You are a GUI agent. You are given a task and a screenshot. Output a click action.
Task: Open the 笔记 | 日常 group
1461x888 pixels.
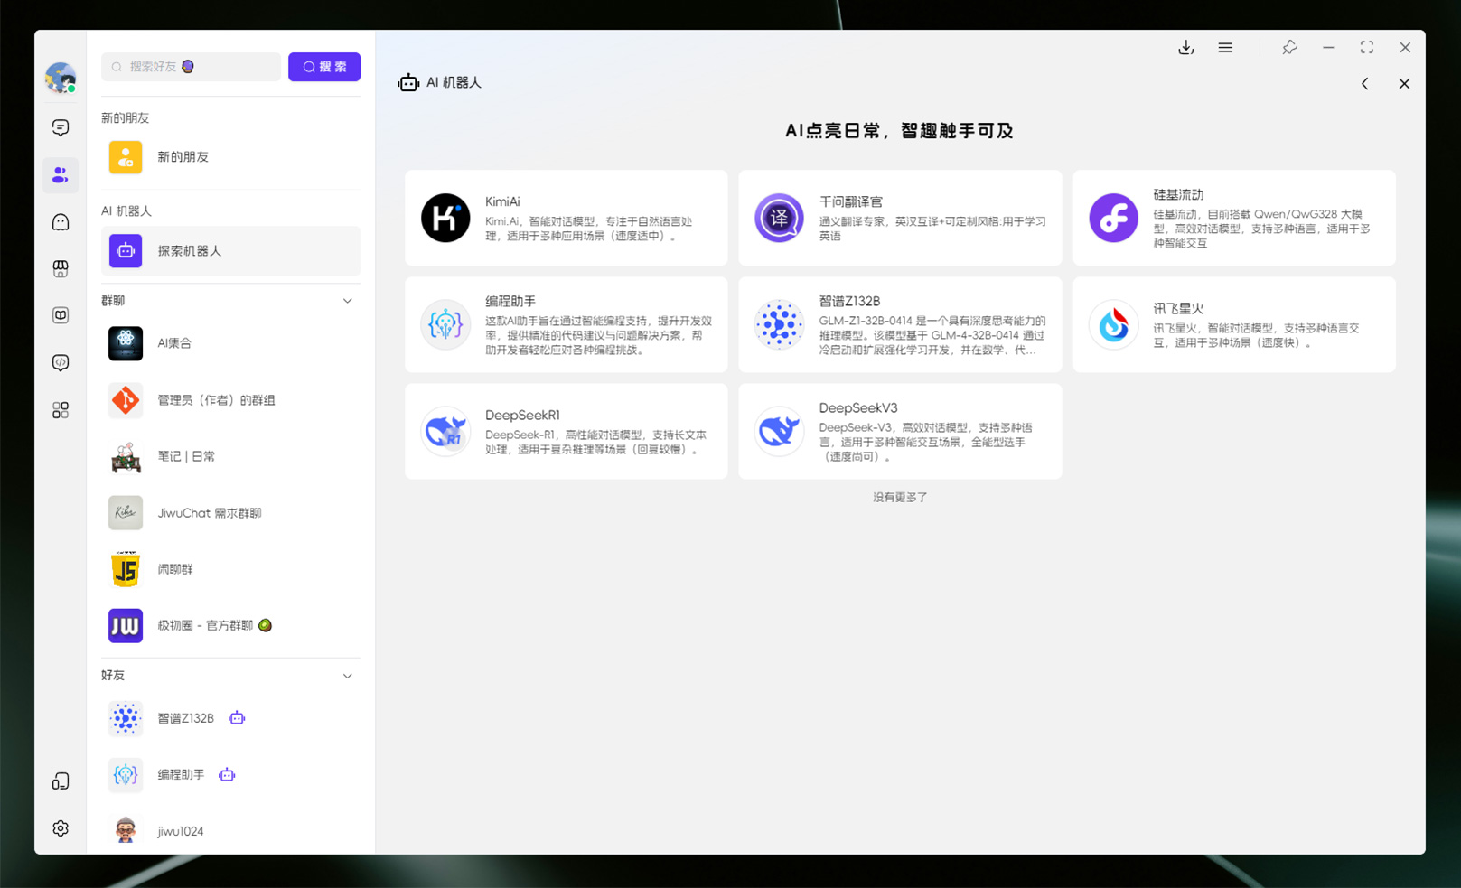click(230, 456)
